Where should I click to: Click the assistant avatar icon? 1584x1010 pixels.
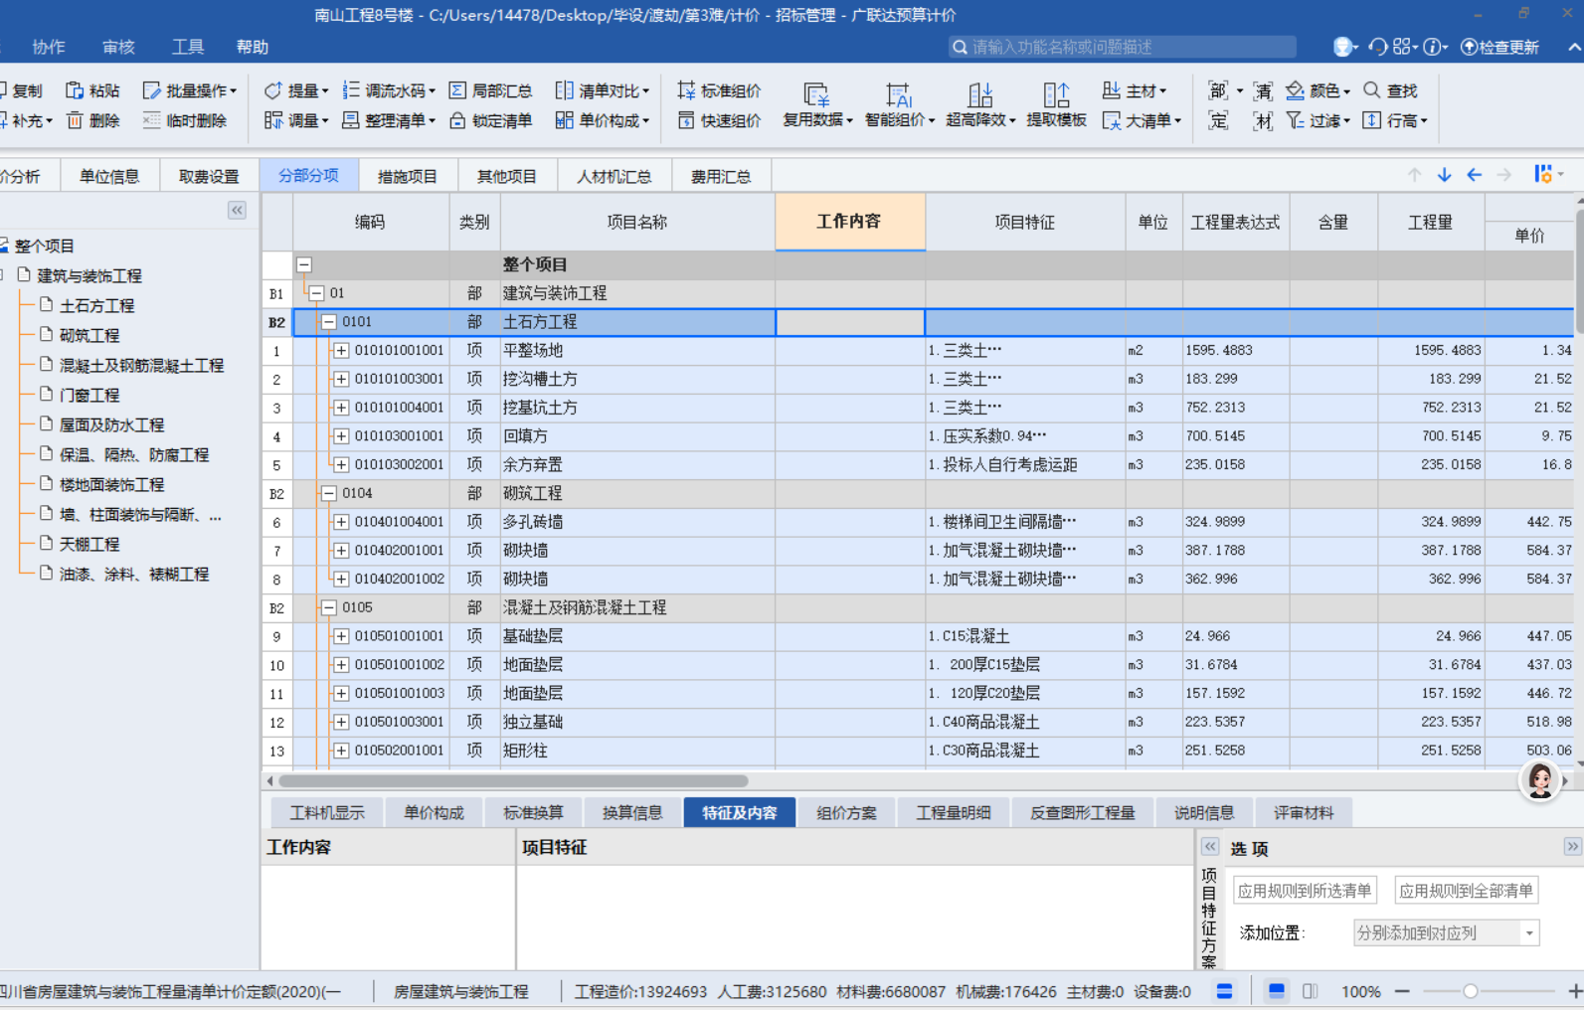pyautogui.click(x=1540, y=780)
